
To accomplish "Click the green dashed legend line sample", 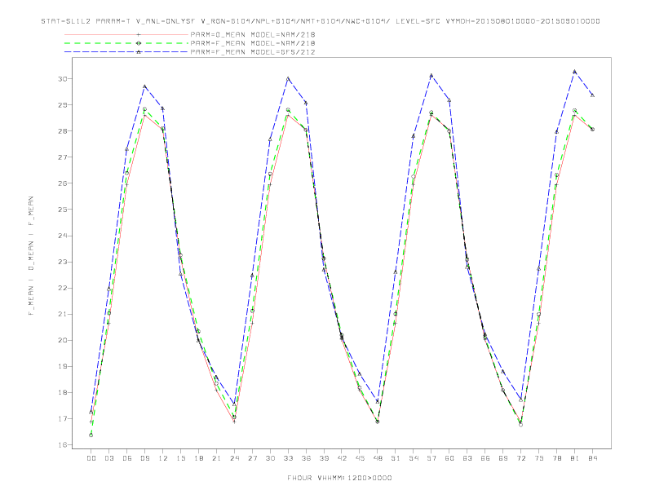I will [x=126, y=43].
